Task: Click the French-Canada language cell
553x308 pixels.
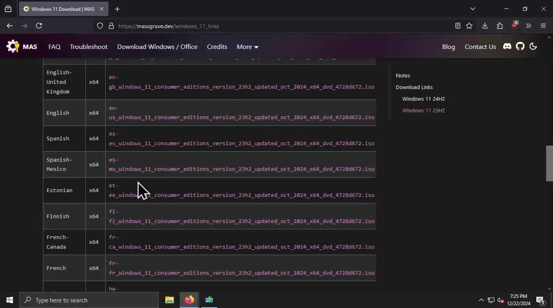Action: tap(64, 242)
